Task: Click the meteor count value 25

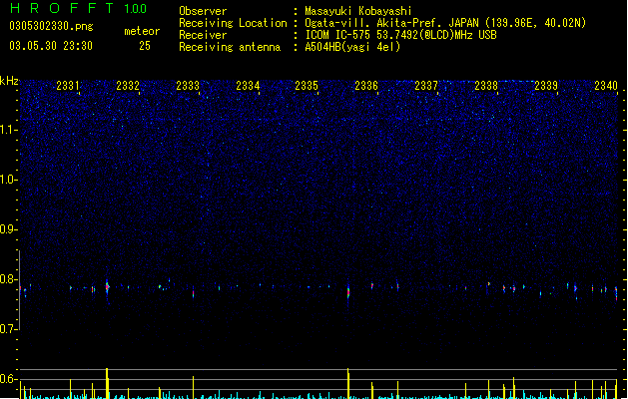Action: 145,46
